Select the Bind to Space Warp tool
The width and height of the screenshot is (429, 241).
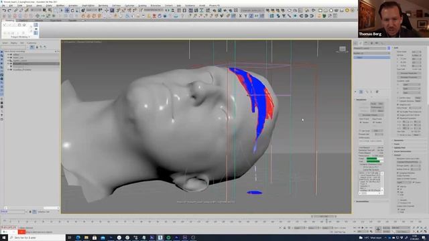click(27, 11)
